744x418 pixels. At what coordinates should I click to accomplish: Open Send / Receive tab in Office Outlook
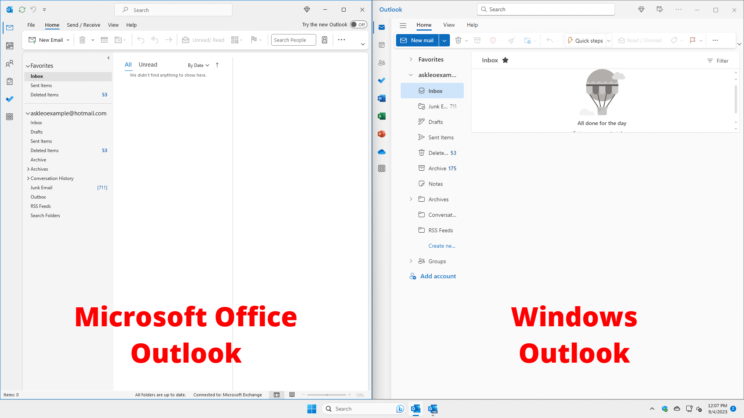(83, 25)
